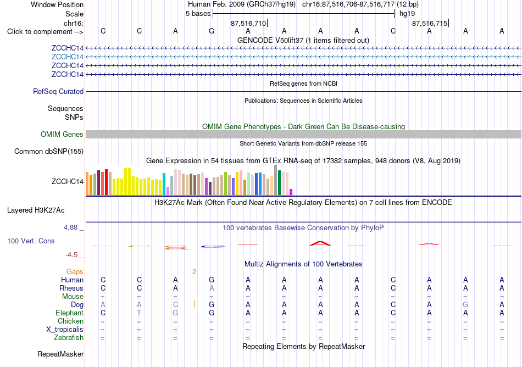This screenshot has height=367, width=522.
Task: Click the 'Common dbSNP(155)' track label
Action: 49,152
